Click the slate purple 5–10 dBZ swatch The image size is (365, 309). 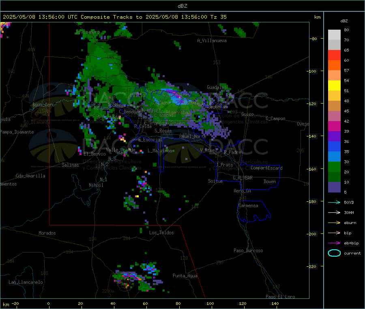(334, 187)
